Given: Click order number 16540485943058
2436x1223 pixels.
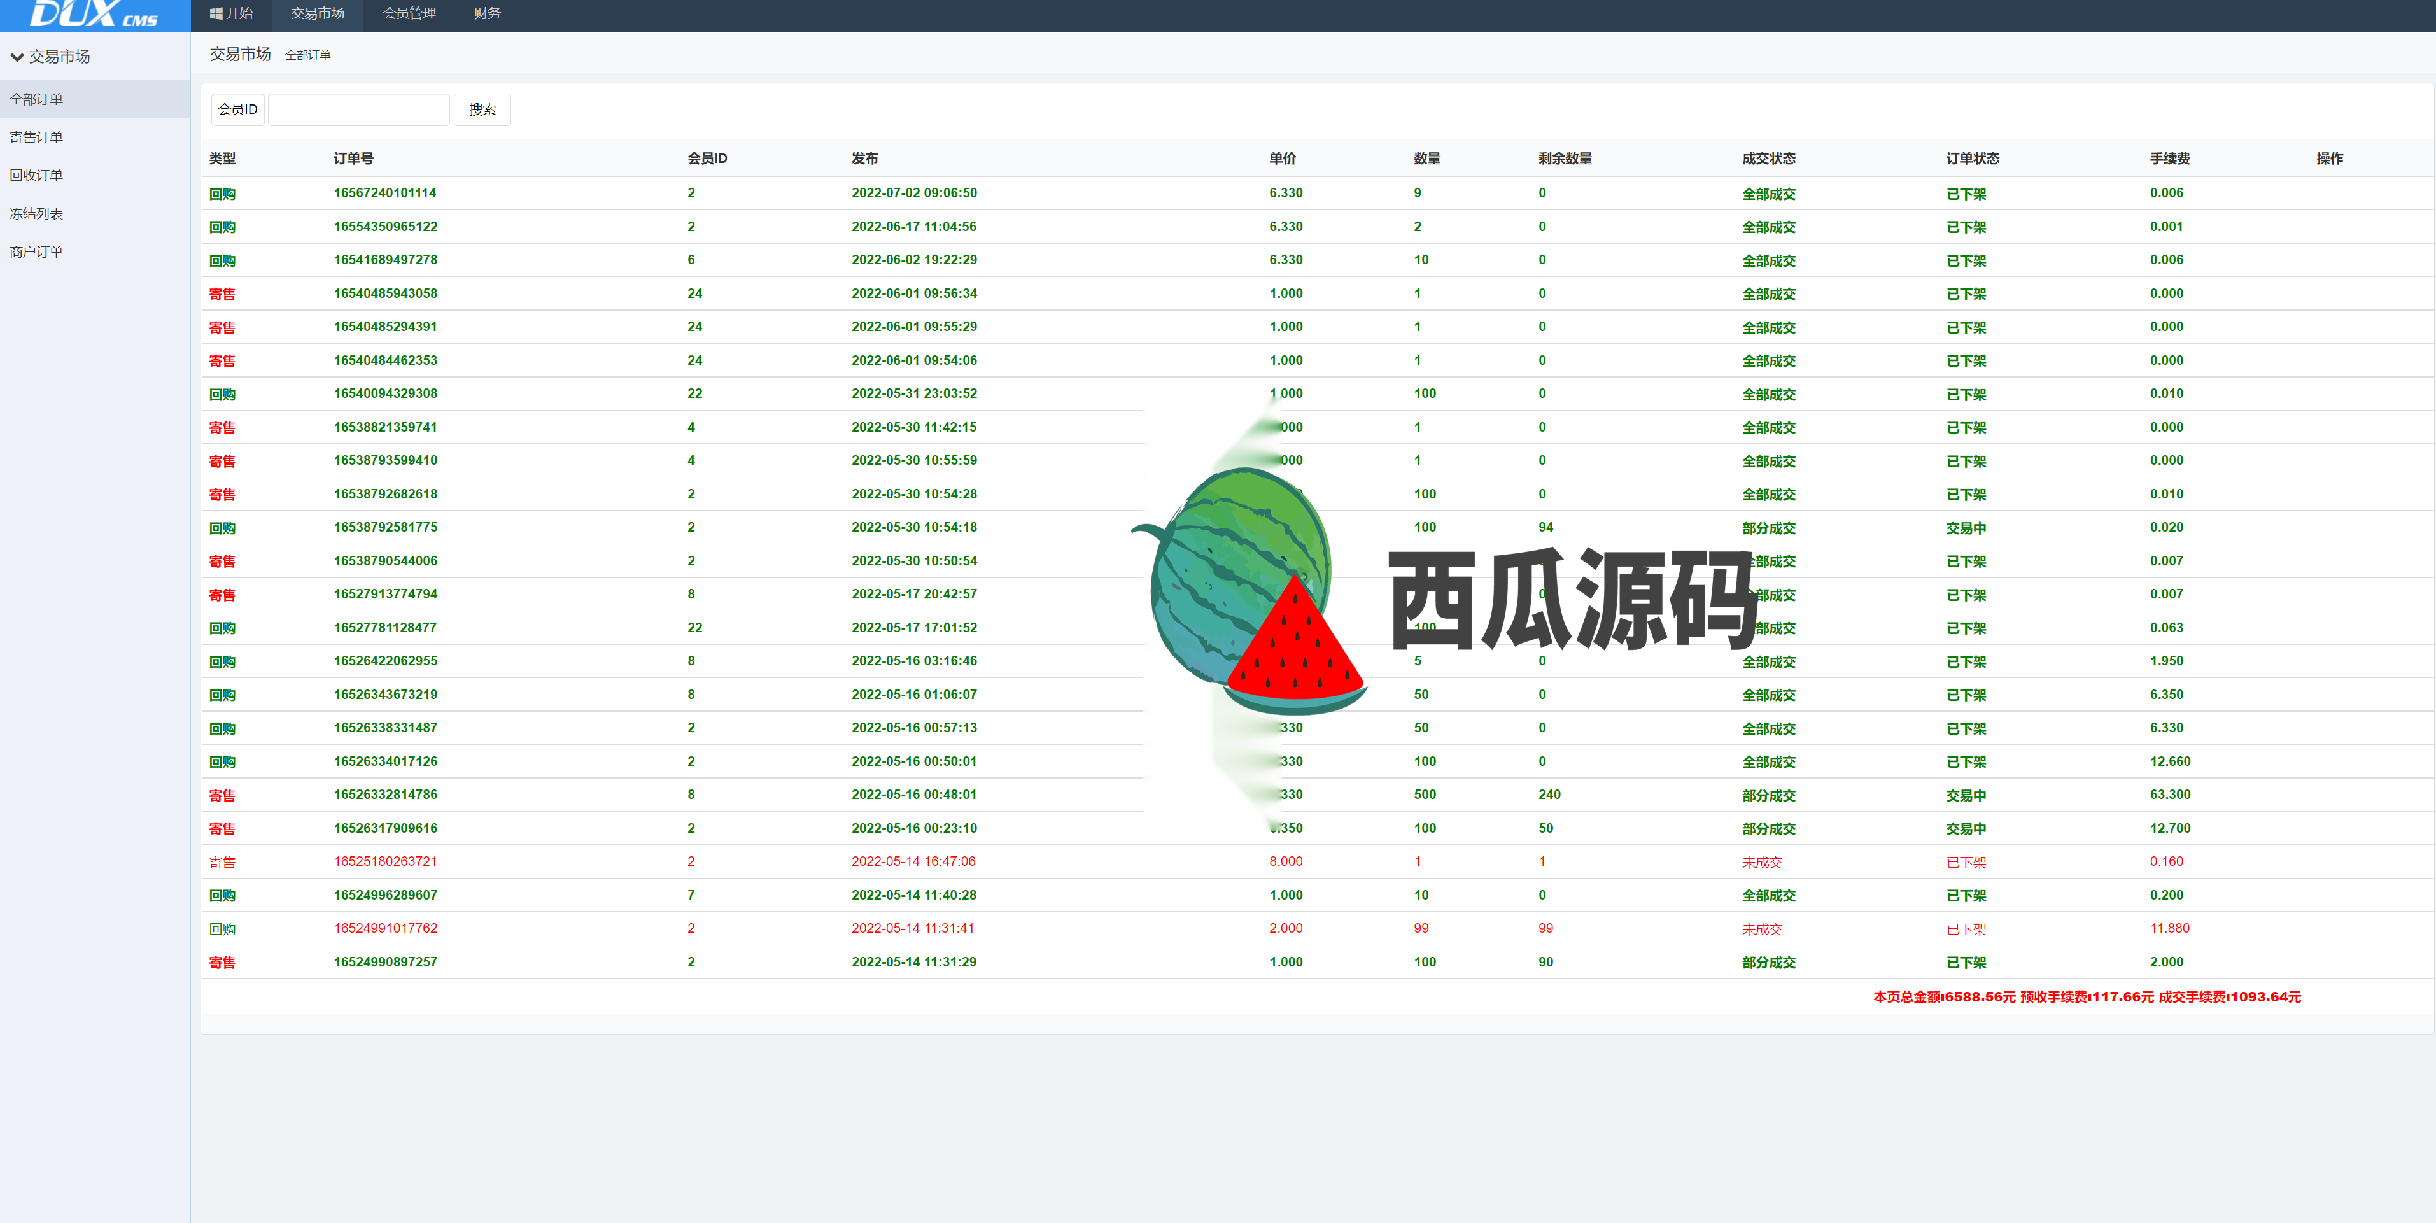Looking at the screenshot, I should (385, 294).
